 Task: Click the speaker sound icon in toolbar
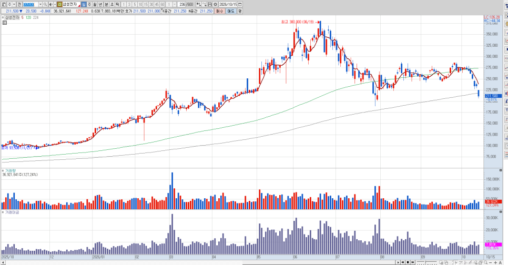(x=50, y=4)
